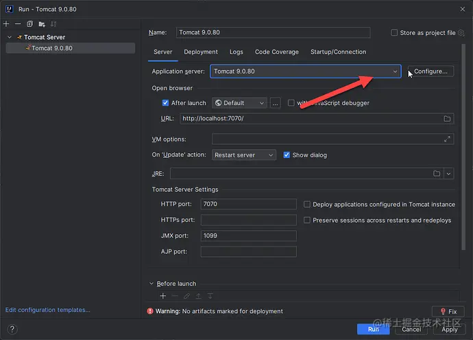Switch to the Server tab
473x340 pixels.
click(x=163, y=52)
